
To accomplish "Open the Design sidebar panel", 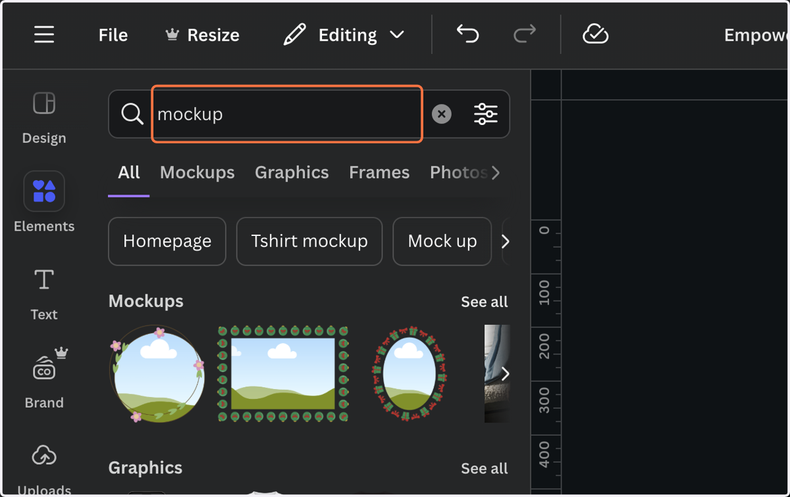I will point(44,118).
